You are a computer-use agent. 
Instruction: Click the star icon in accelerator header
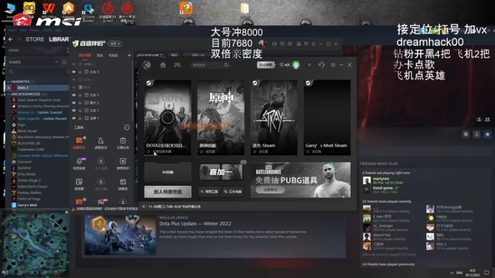click(x=309, y=65)
